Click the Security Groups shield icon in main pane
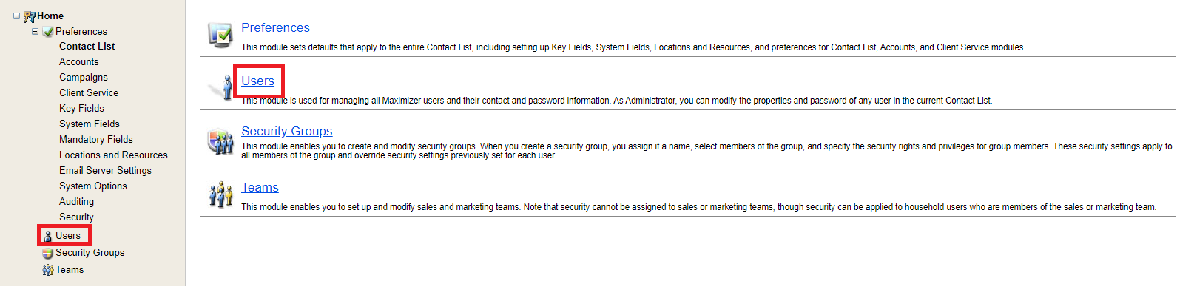The image size is (1177, 287). pyautogui.click(x=220, y=141)
